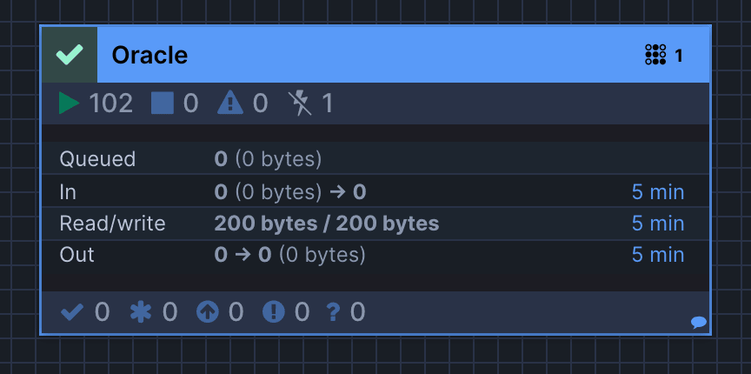Image resolution: width=751 pixels, height=374 pixels.
Task: Click the 200 bytes / 200 bytes value
Action: pos(327,224)
